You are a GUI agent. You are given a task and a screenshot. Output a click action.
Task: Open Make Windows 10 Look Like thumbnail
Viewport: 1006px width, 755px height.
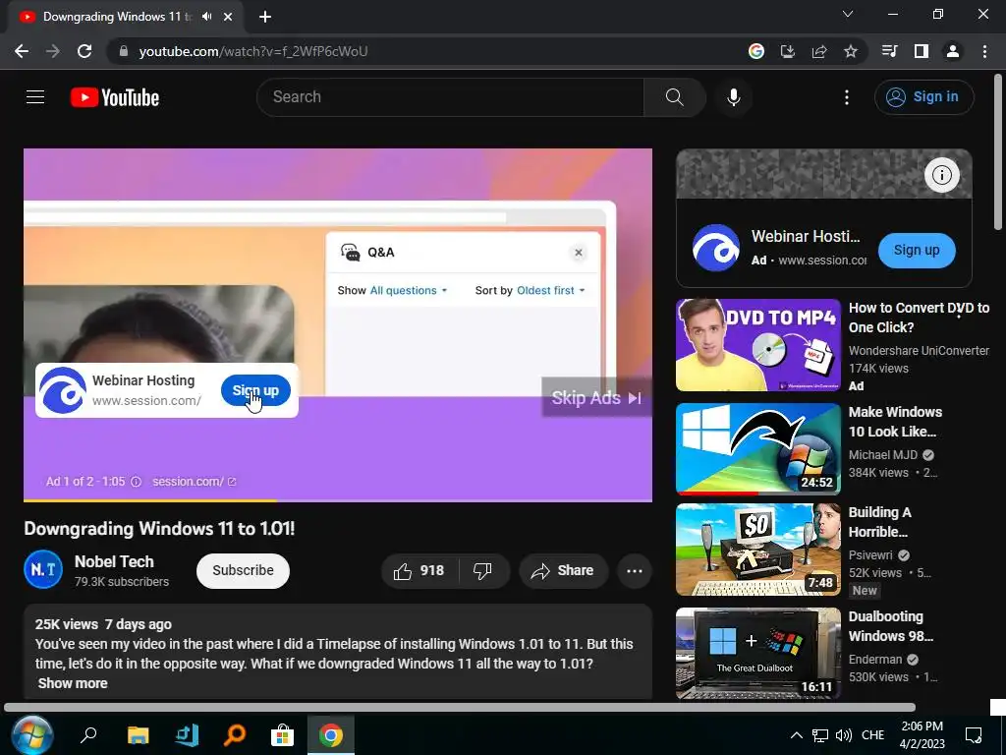757,448
